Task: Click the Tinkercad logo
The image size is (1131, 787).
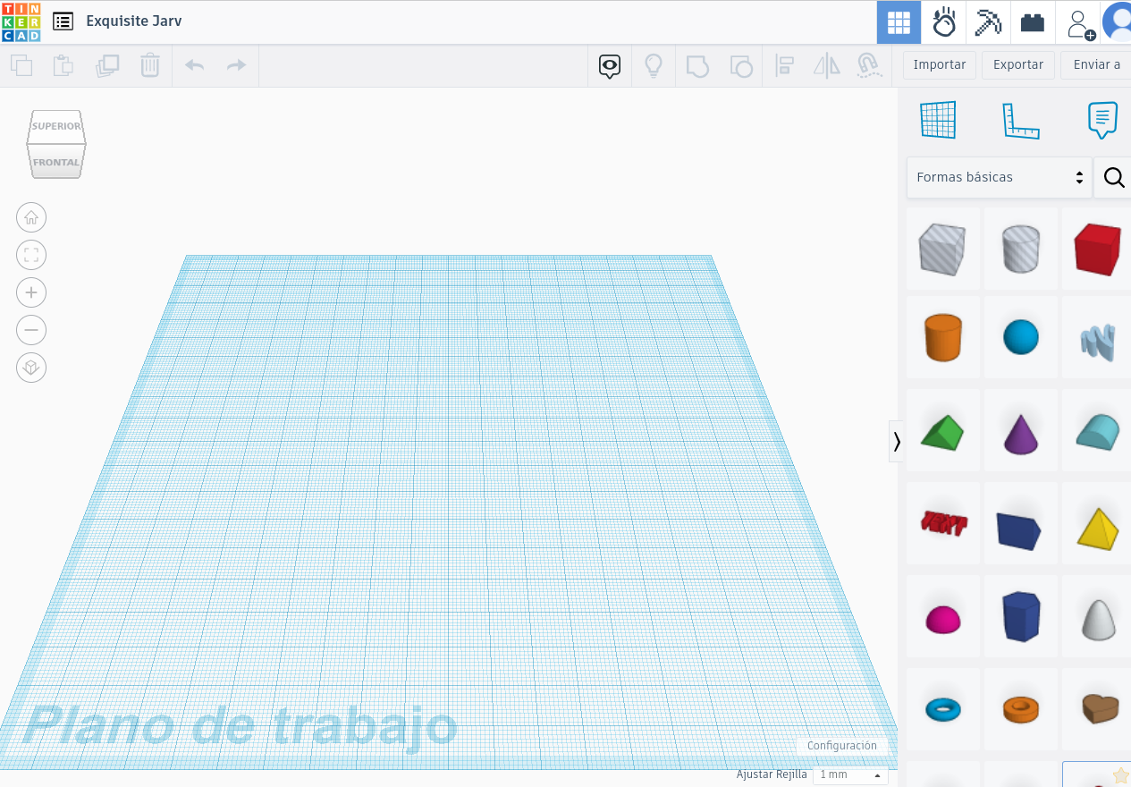Action: pyautogui.click(x=21, y=21)
